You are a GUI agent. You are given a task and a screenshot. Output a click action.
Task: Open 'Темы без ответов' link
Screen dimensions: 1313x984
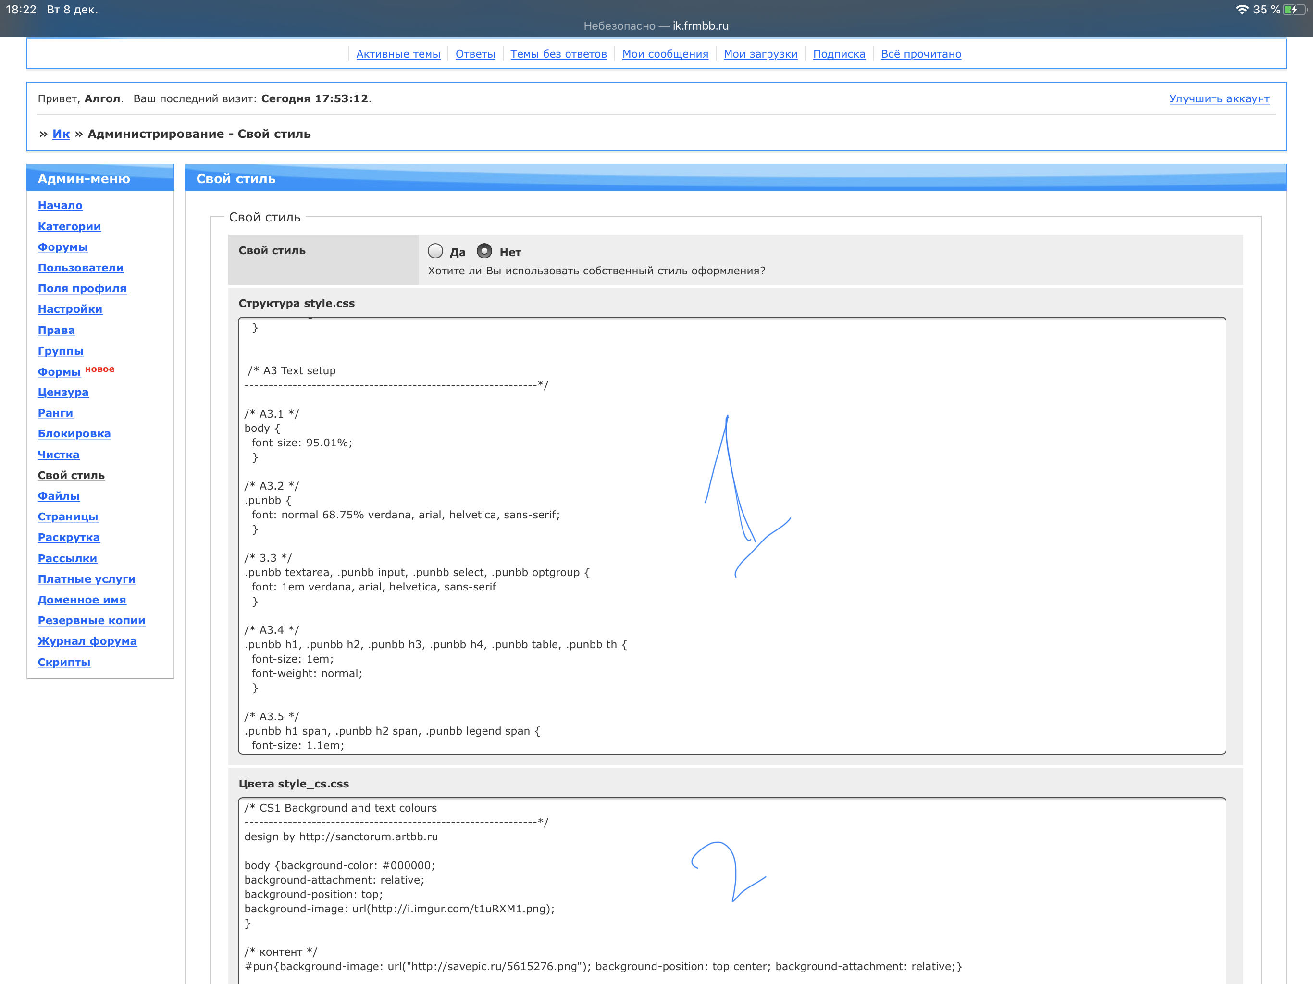click(558, 54)
